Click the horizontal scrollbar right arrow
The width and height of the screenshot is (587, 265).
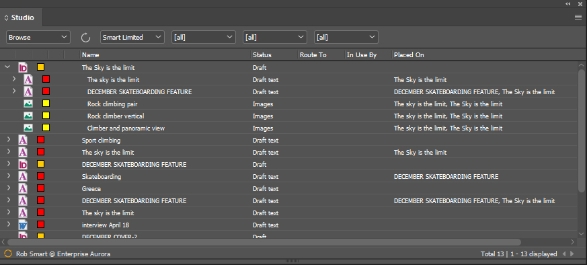572,242
